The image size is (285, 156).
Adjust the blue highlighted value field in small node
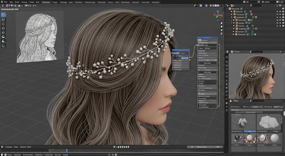pyautogui.click(x=185, y=58)
